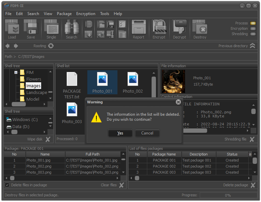Select the Photo_001 file in Shell list
261x202 pixels.
click(x=102, y=82)
